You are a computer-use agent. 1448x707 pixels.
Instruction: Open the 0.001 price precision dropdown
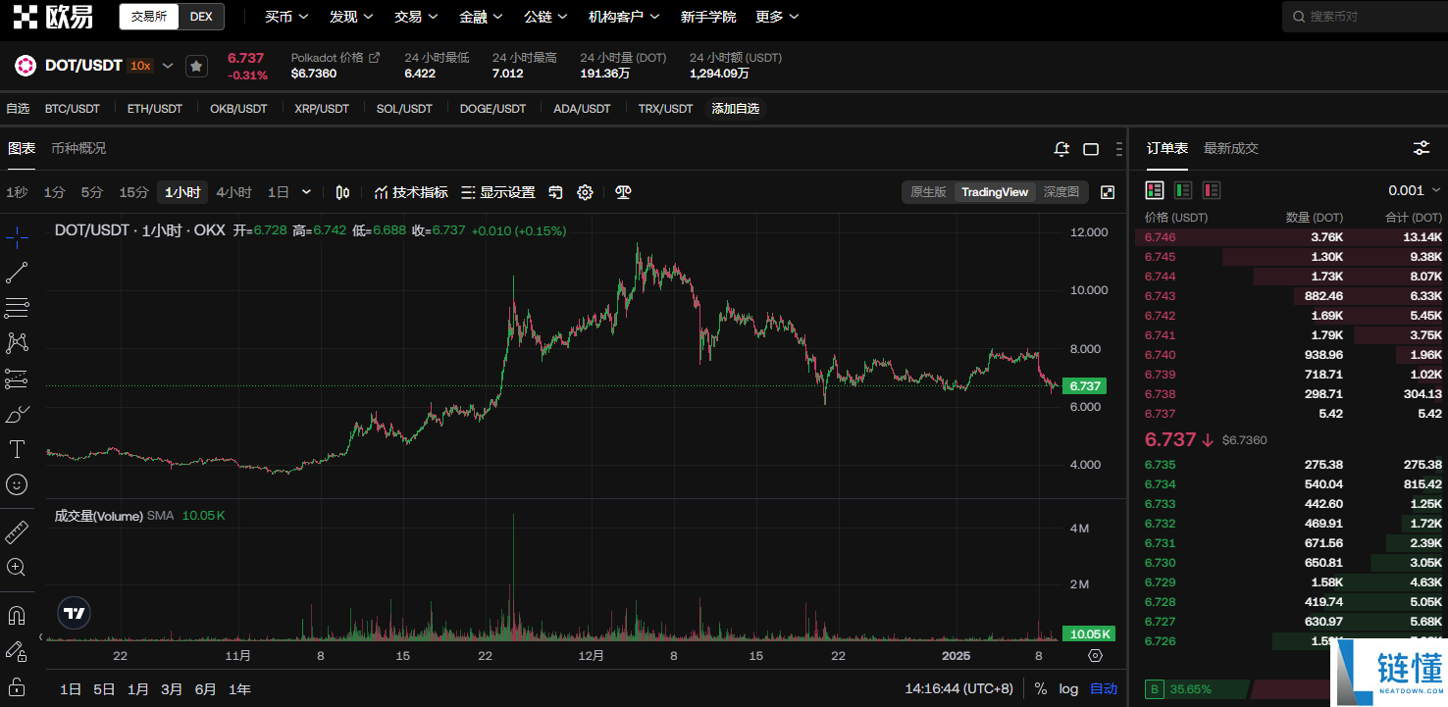(1415, 190)
